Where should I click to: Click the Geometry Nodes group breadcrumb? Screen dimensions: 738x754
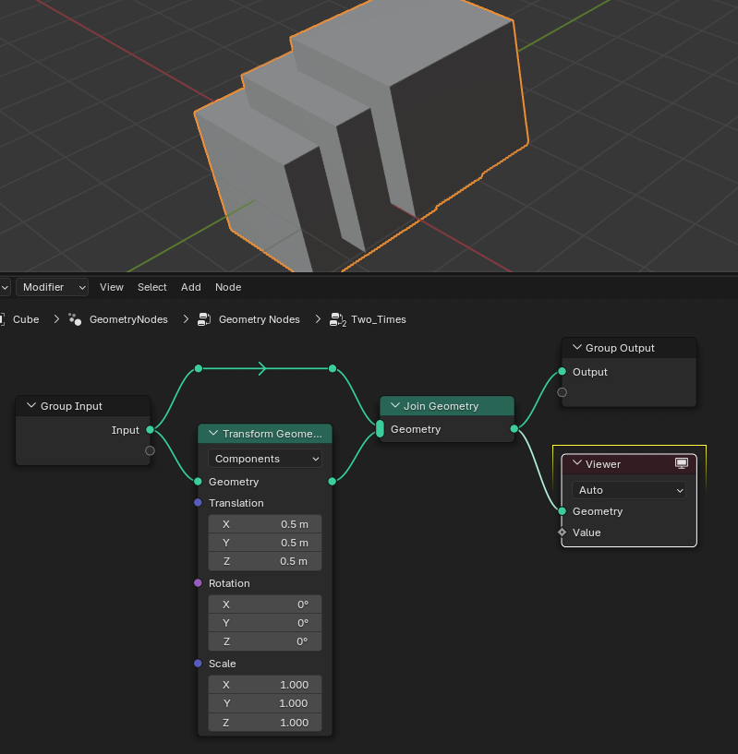point(259,319)
